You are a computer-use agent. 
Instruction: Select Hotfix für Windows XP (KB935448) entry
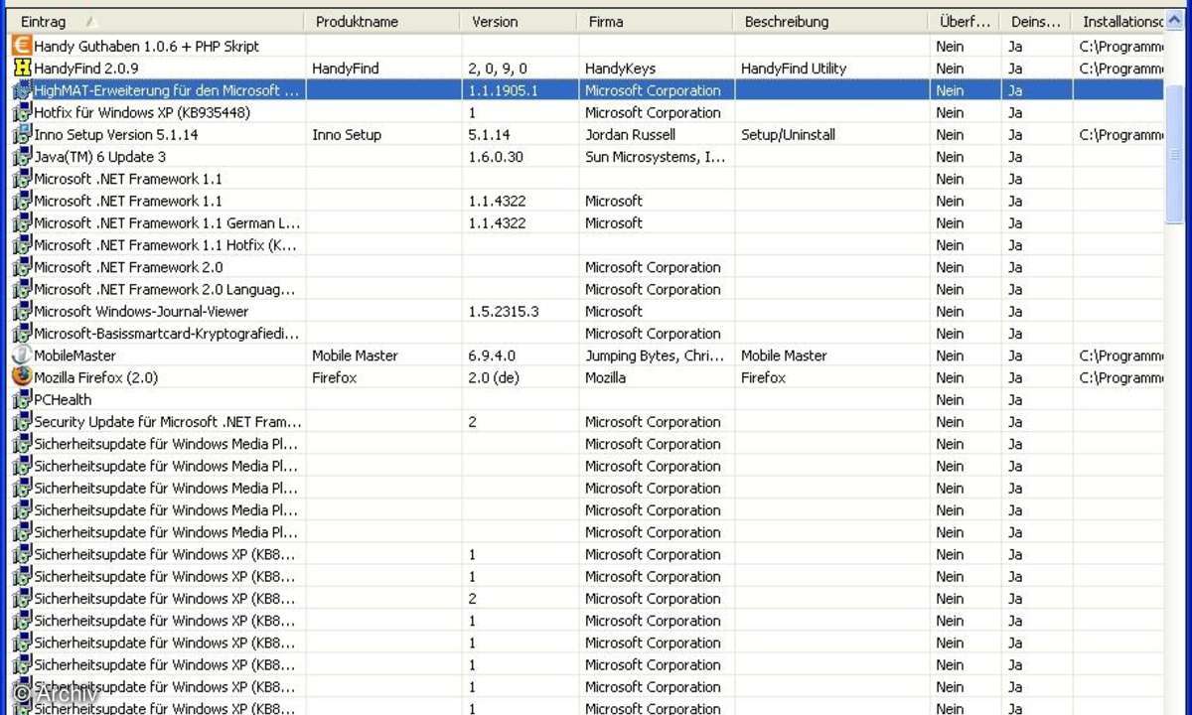point(142,112)
